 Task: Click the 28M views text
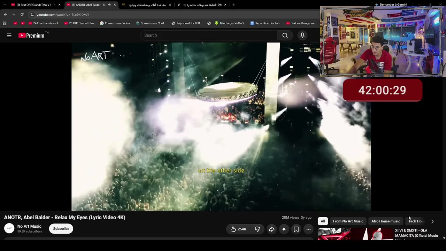tap(290, 218)
